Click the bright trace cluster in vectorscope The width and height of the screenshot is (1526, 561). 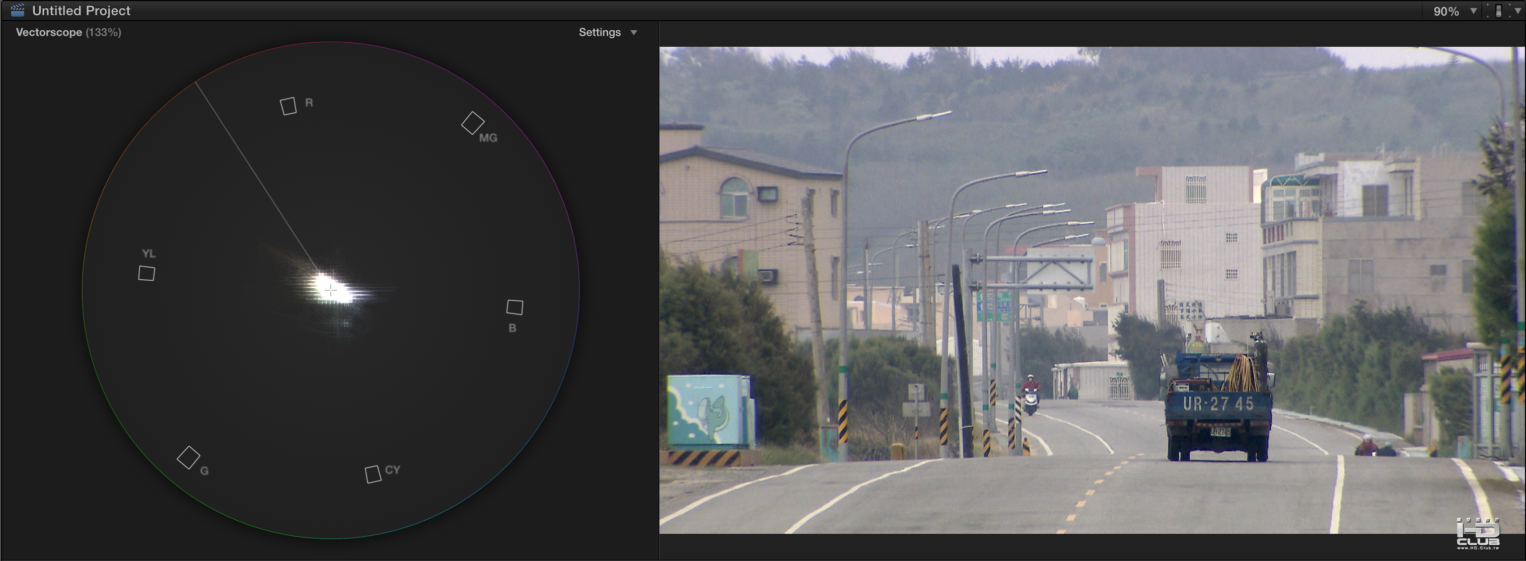pyautogui.click(x=338, y=291)
